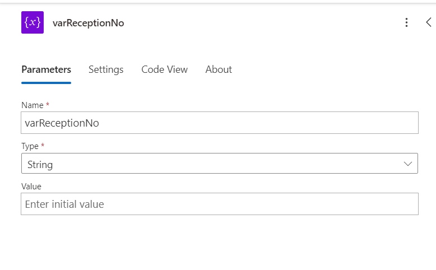Collapse the panel with the chevron arrow

pyautogui.click(x=429, y=22)
